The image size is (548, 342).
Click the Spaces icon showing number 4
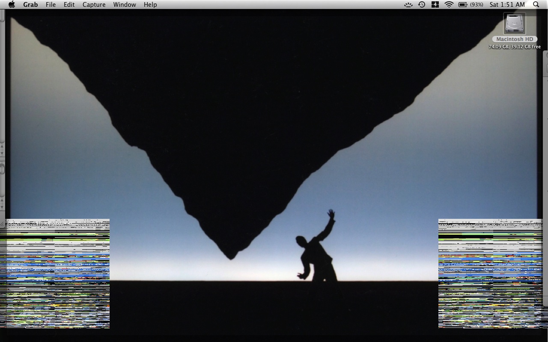[x=435, y=5]
